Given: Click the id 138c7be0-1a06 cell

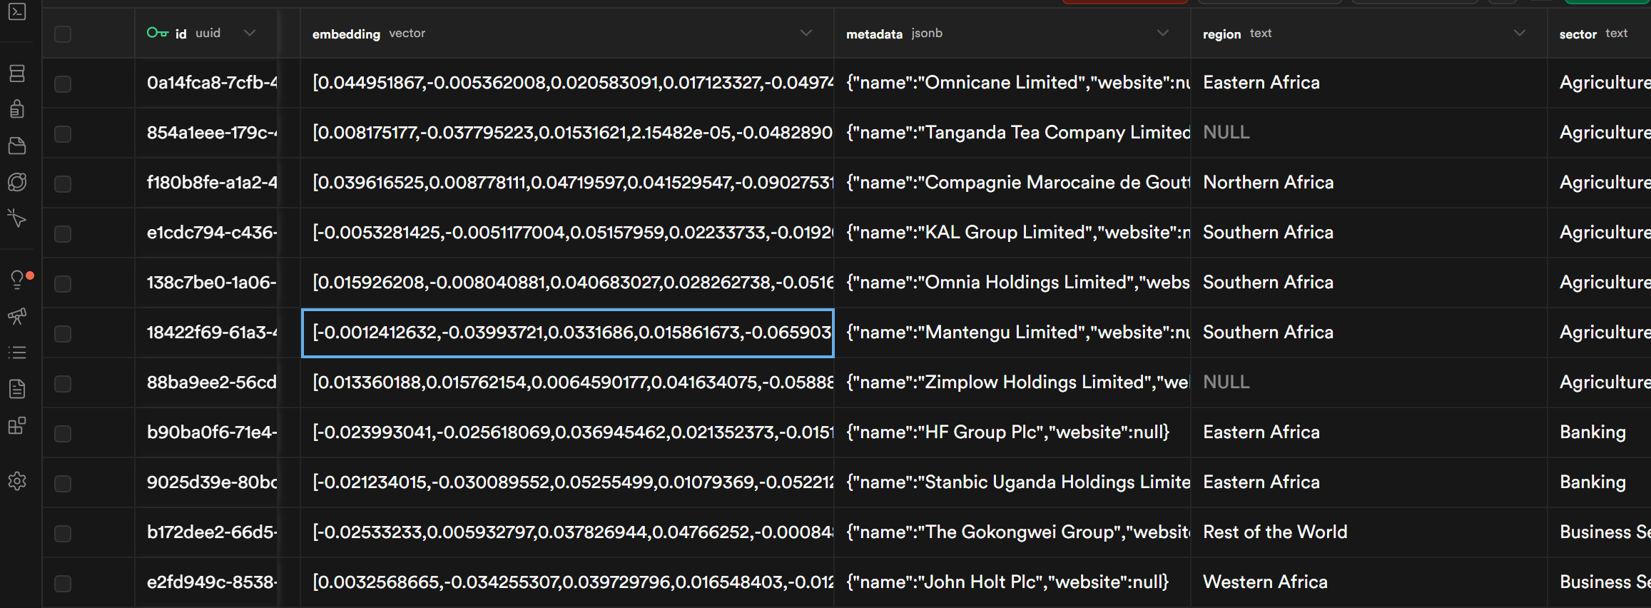Looking at the screenshot, I should [206, 283].
